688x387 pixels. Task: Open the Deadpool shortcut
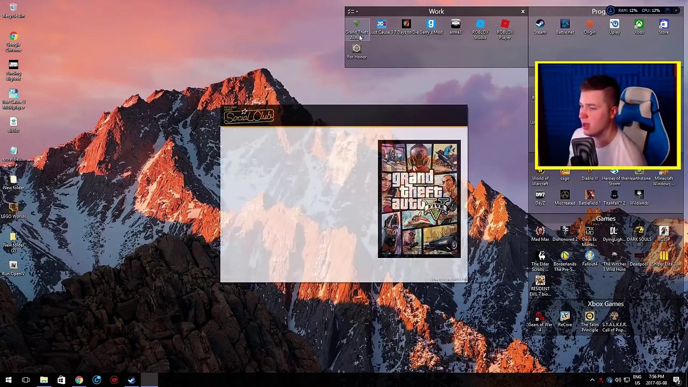tap(639, 259)
